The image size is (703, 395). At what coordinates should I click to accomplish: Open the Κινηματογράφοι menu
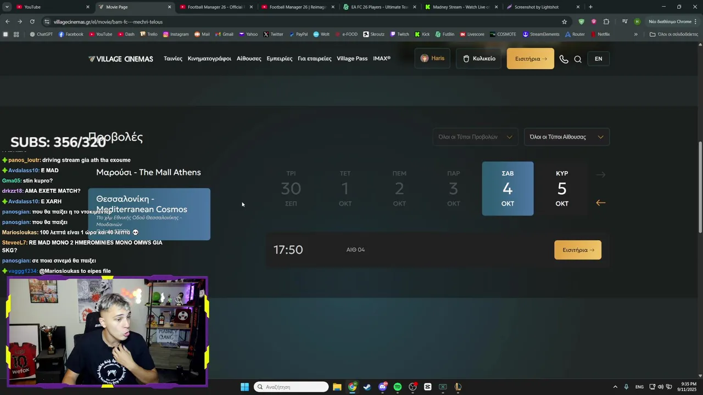pyautogui.click(x=209, y=59)
